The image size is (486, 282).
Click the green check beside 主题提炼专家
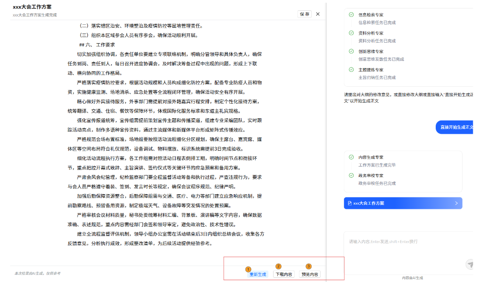pyautogui.click(x=351, y=69)
